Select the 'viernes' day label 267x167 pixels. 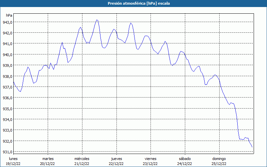pos(151,159)
